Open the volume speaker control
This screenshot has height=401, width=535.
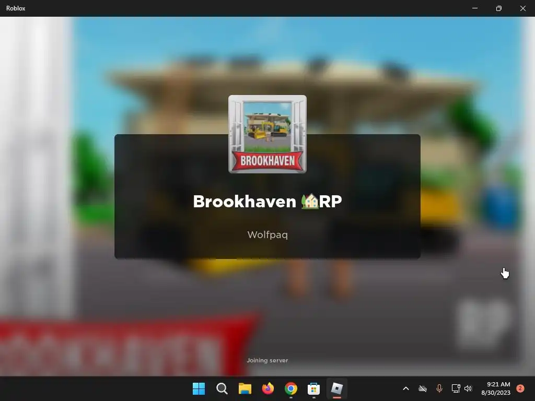coord(468,388)
